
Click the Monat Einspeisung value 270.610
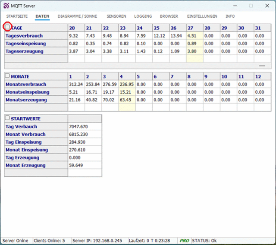pyautogui.click(x=85, y=150)
